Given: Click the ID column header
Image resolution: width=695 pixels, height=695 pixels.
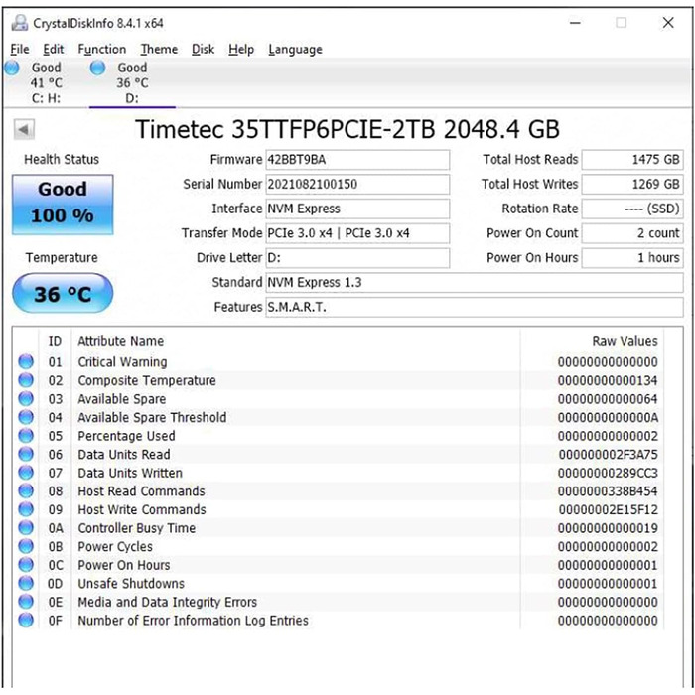Looking at the screenshot, I should [x=55, y=341].
